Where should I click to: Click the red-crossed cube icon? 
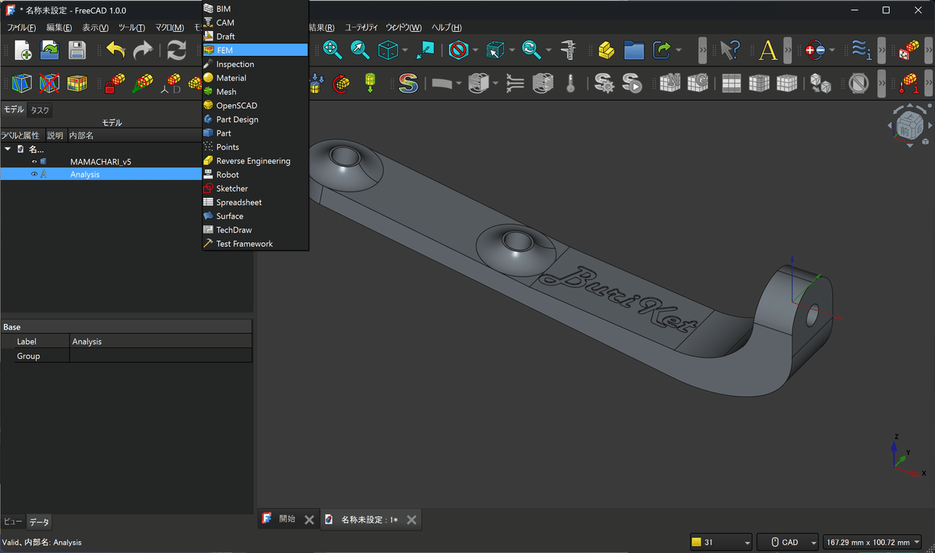click(x=50, y=83)
